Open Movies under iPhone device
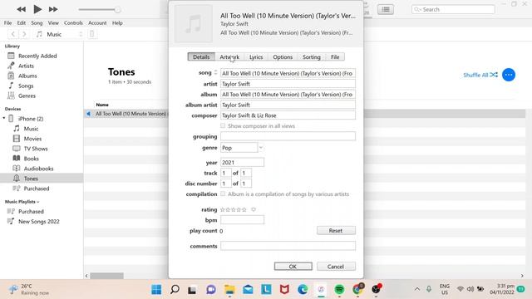 pos(32,139)
